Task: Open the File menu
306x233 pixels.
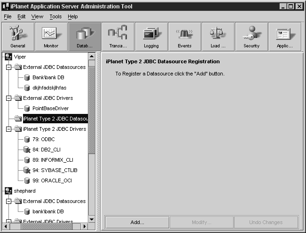Action: click(x=8, y=17)
